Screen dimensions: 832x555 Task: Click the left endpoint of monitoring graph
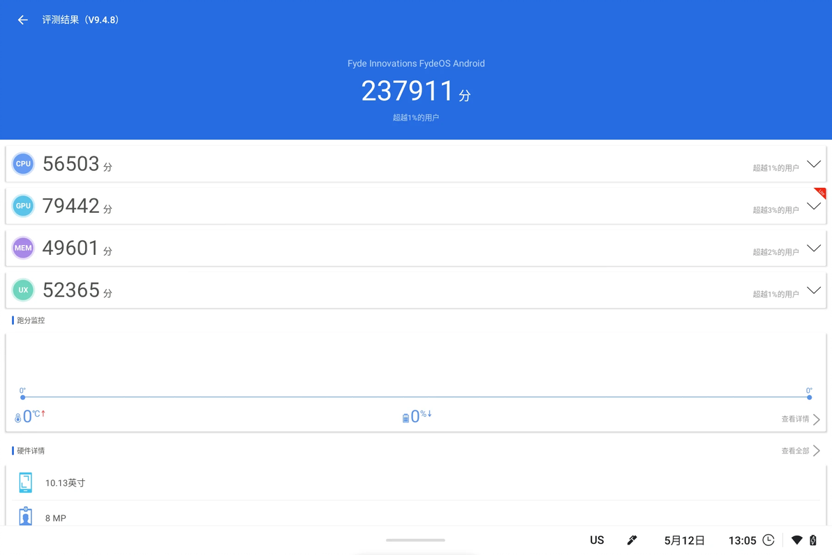click(x=23, y=397)
